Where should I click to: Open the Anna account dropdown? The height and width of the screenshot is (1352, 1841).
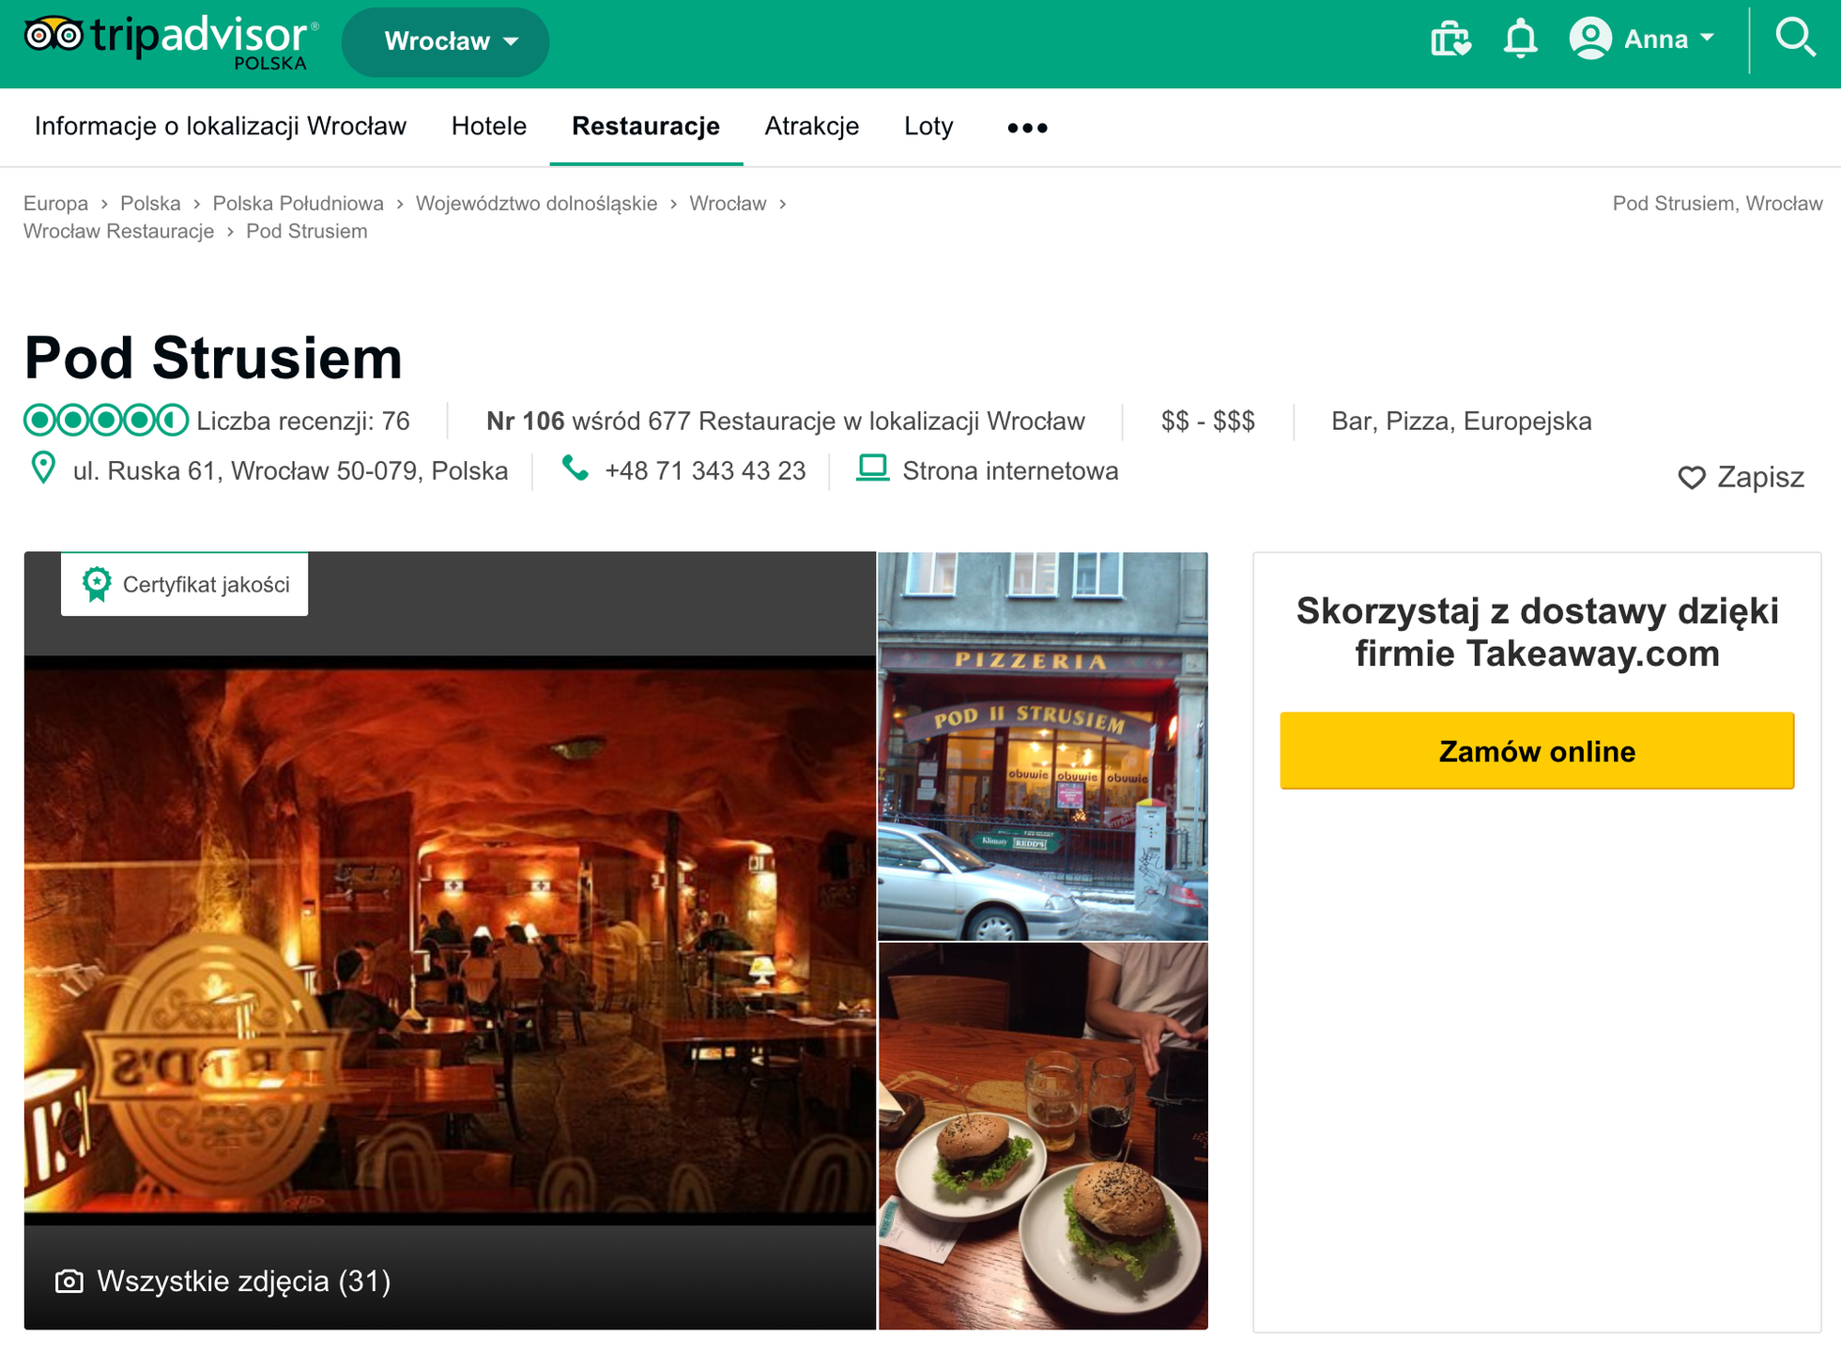tap(1645, 39)
